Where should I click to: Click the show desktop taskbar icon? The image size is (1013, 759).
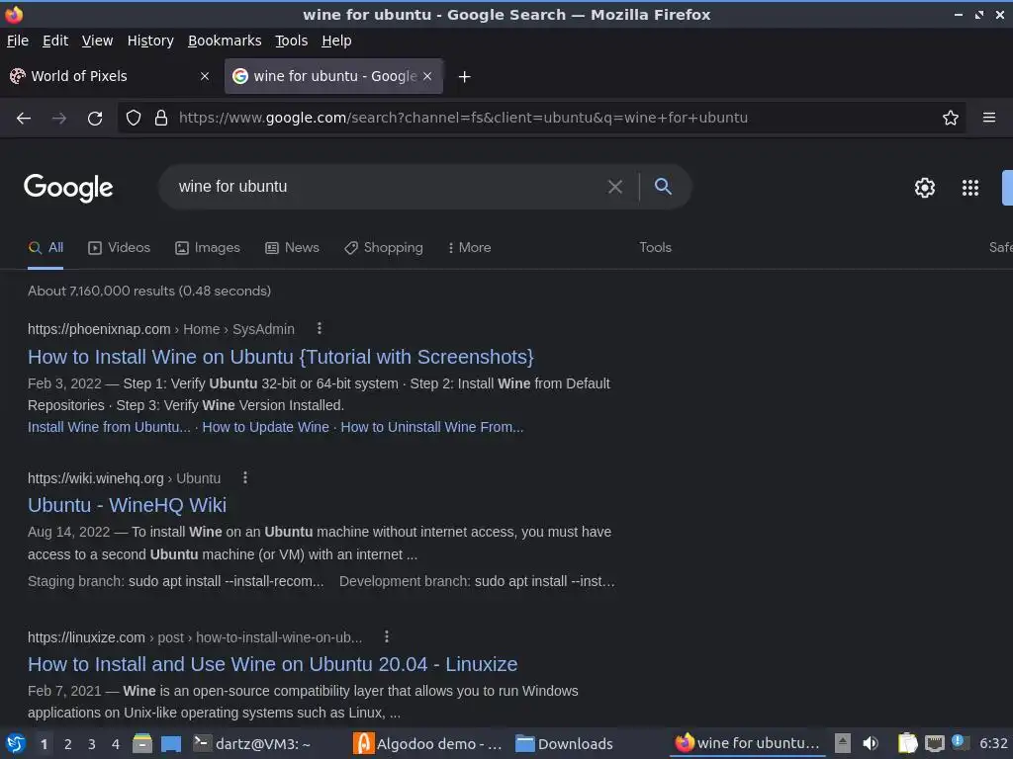(171, 743)
